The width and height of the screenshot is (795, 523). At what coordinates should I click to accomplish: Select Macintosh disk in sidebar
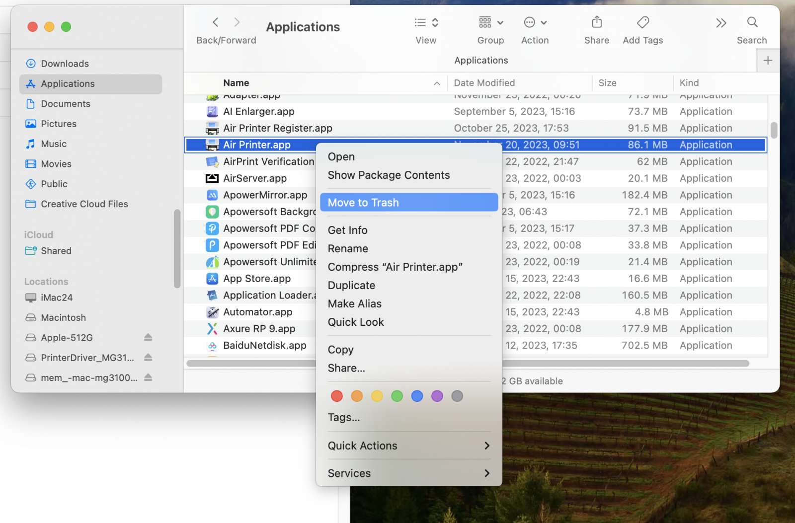(x=91, y=317)
